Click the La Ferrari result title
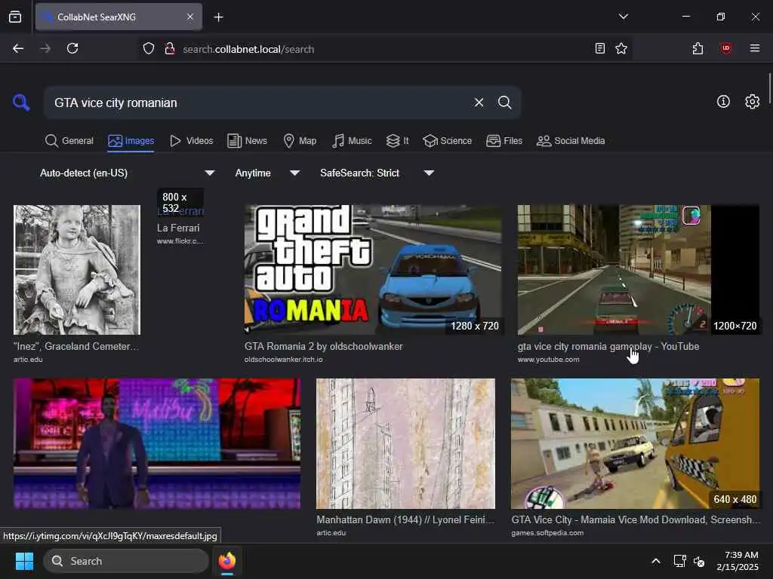The image size is (773, 579). coord(178,228)
